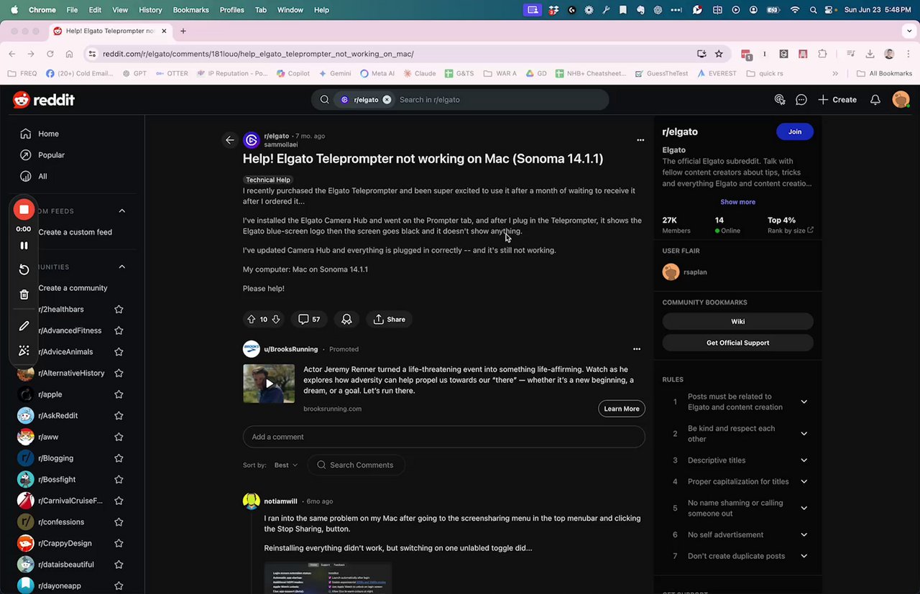Screen dimensions: 920x594
Task: Delete the recording with trash icon
Action: [x=24, y=294]
